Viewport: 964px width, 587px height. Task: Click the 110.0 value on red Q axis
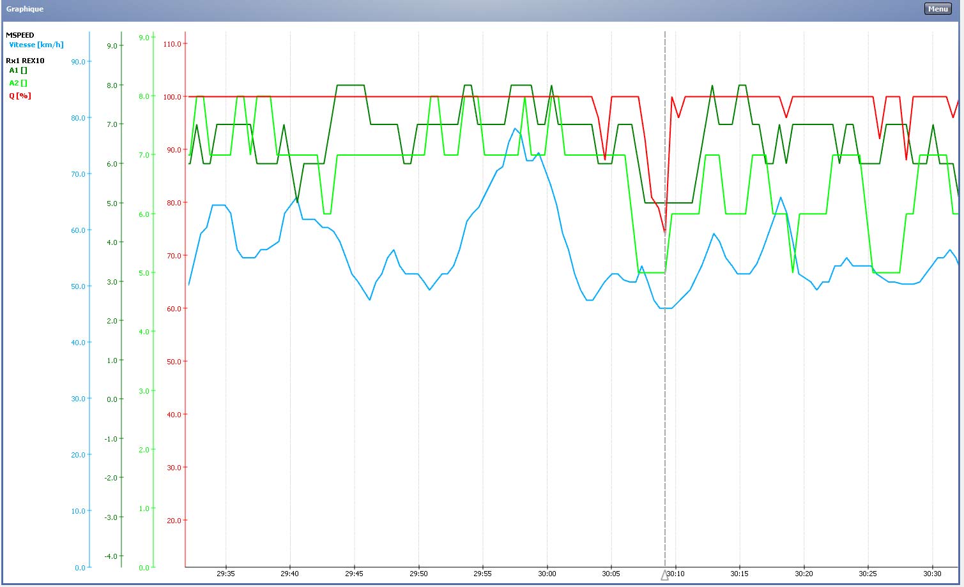click(x=172, y=44)
